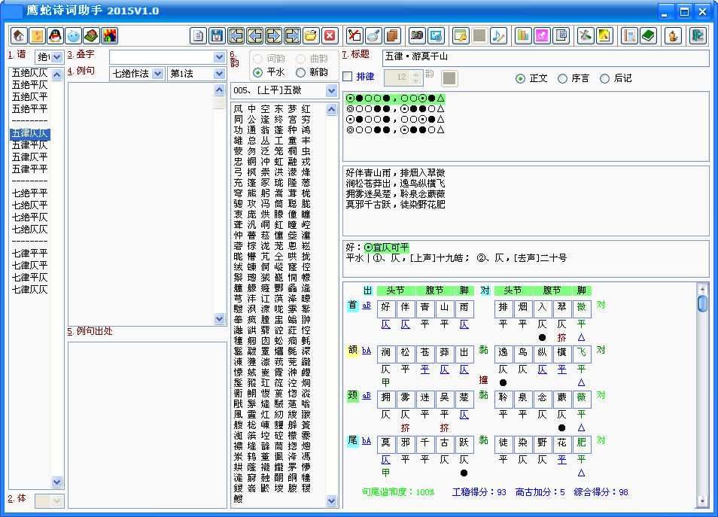
Task: Click the window with key icon
Action: click(x=461, y=35)
